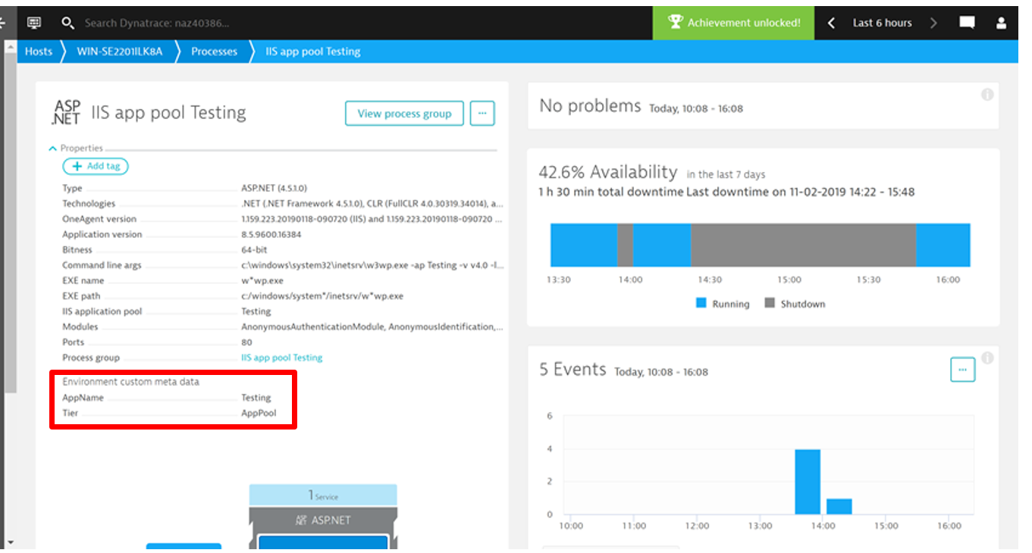Click the ASP.NET logo icon
Viewport: 1032px width, 553px height.
click(x=66, y=112)
